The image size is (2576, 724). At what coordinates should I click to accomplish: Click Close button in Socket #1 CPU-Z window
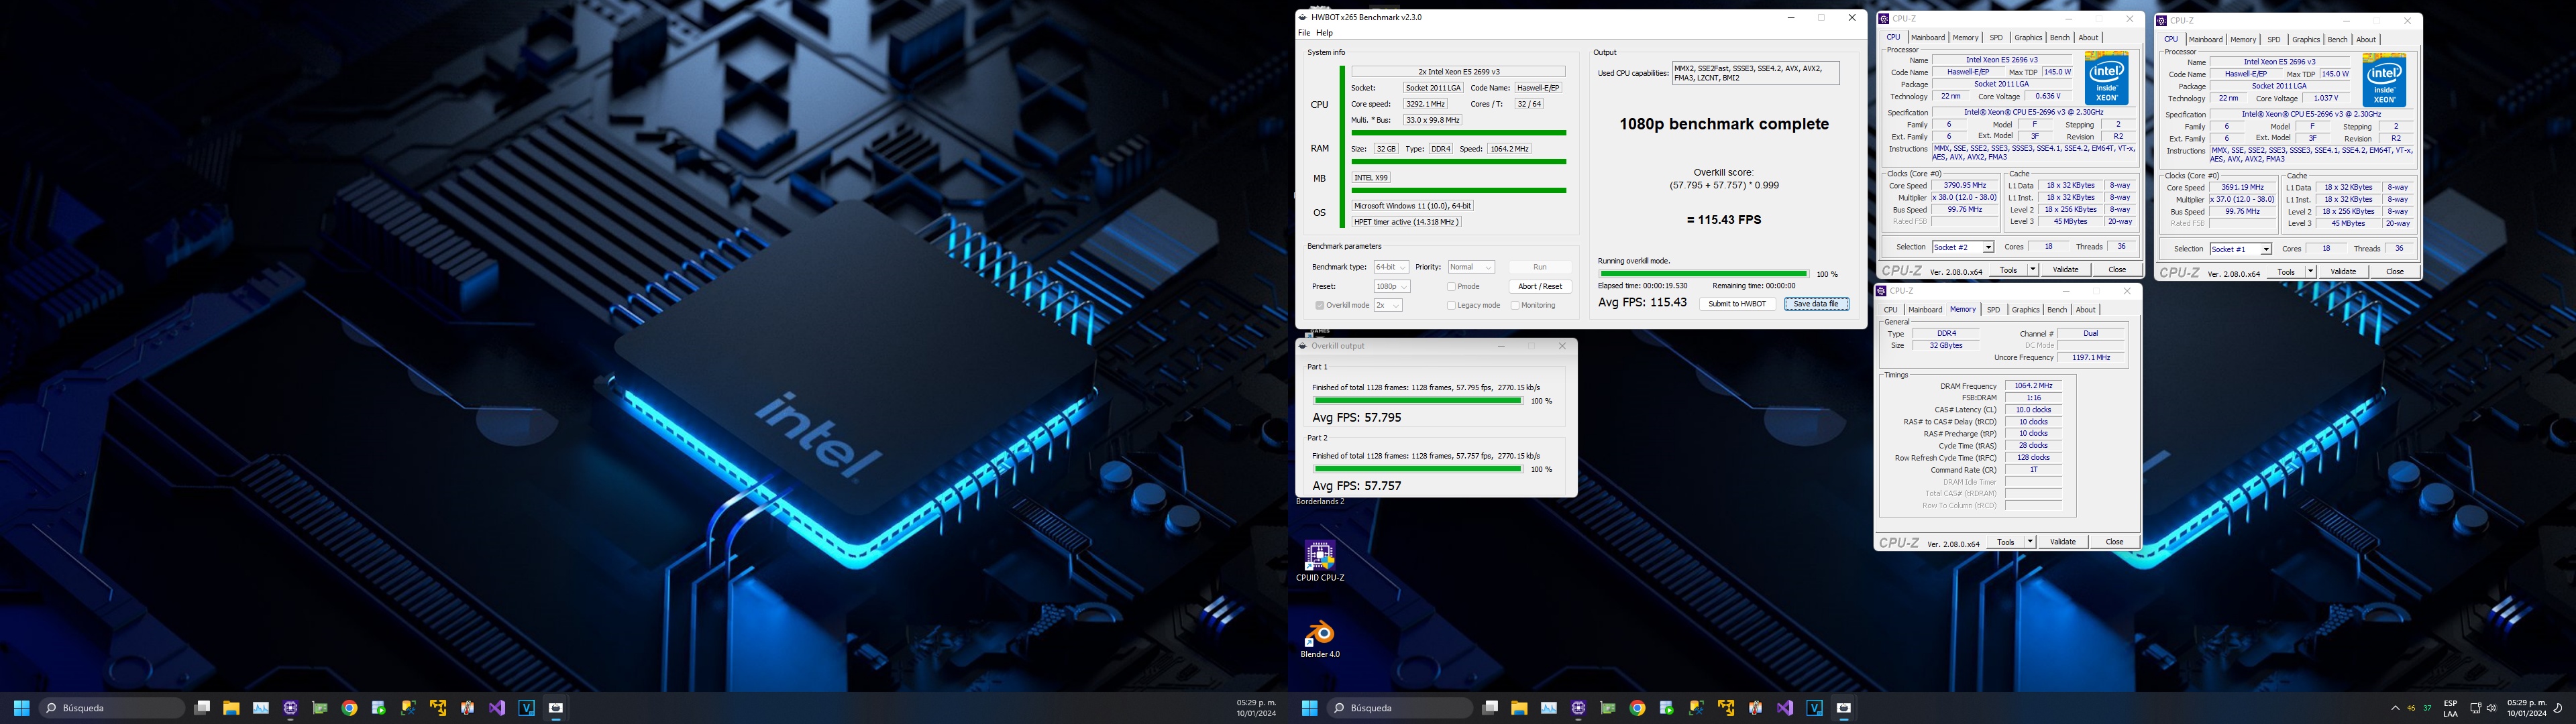tap(2395, 272)
